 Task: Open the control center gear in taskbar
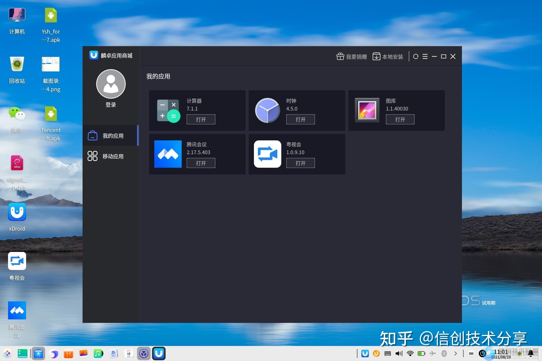tap(144, 353)
